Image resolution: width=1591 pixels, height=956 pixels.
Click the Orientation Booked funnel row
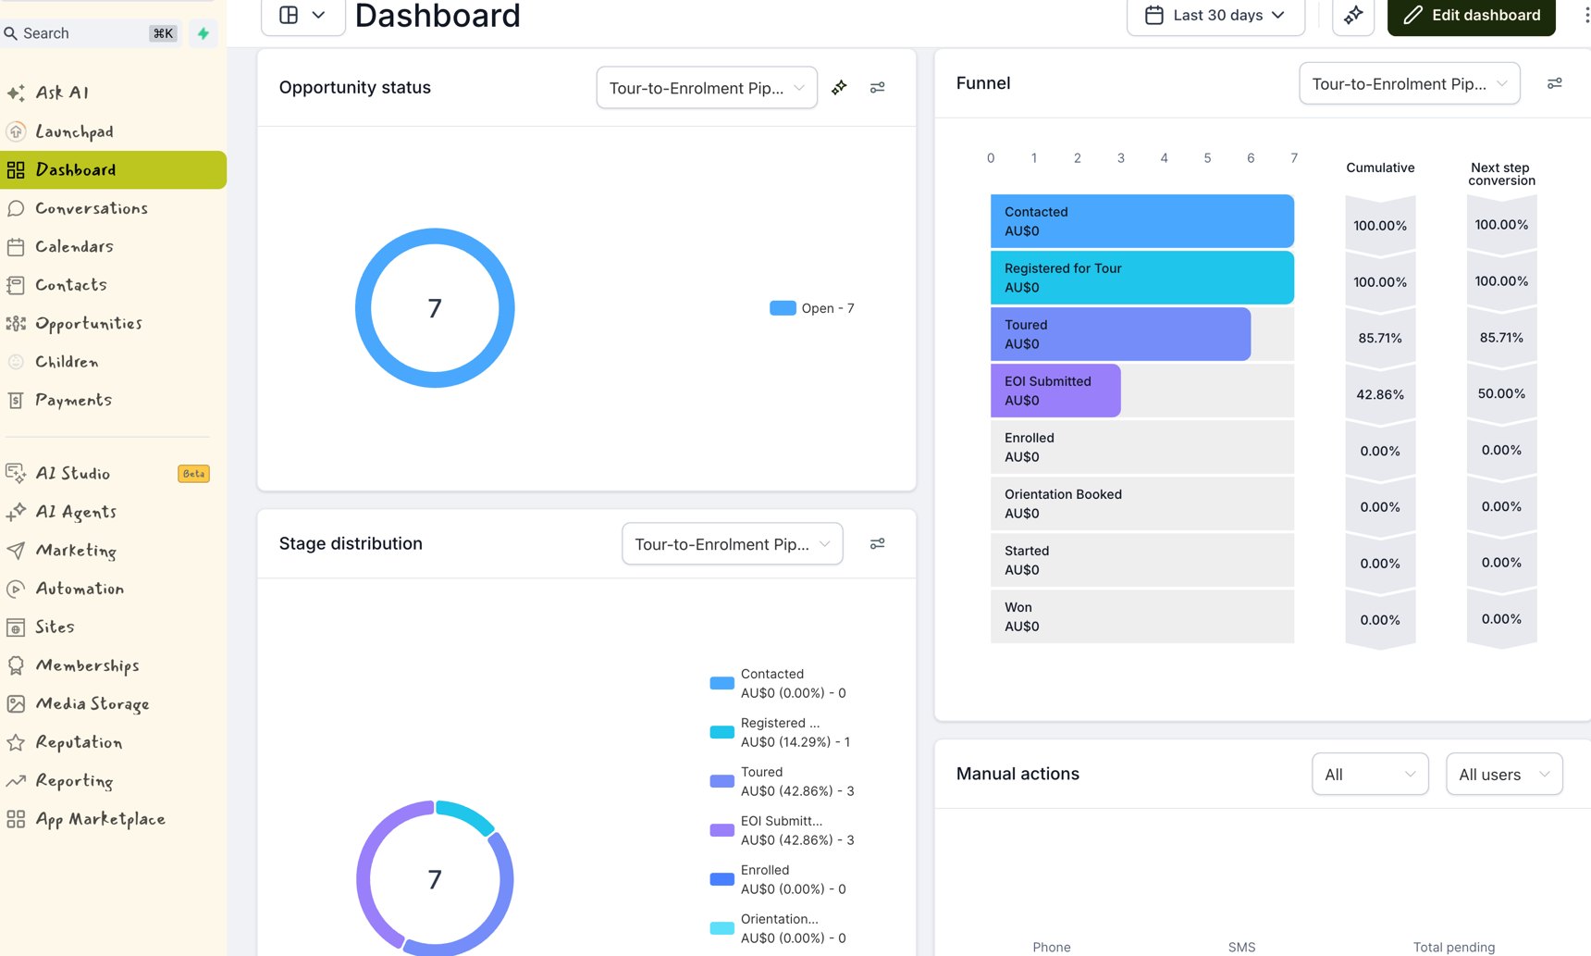click(x=1141, y=503)
